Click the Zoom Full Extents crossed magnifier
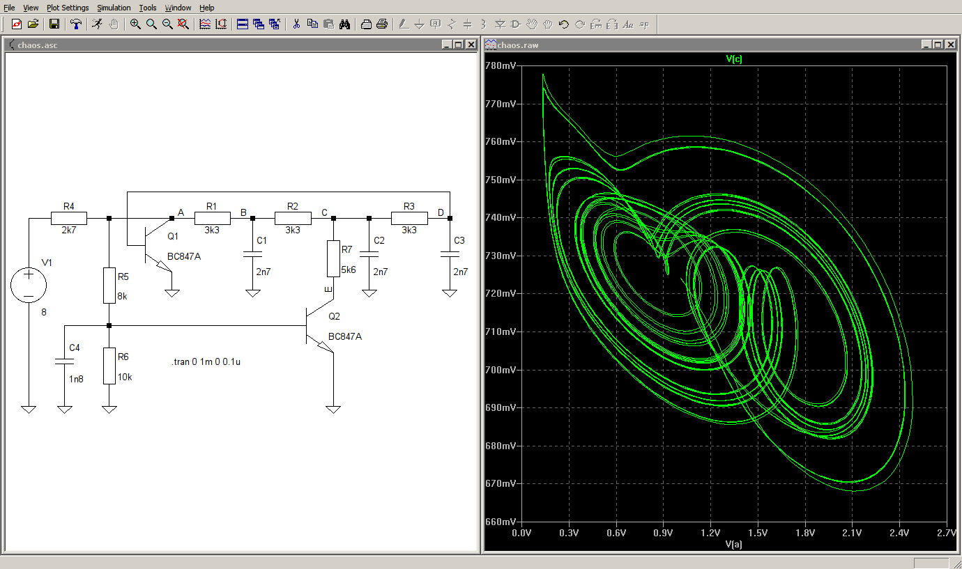The width and height of the screenshot is (962, 569). 183,24
